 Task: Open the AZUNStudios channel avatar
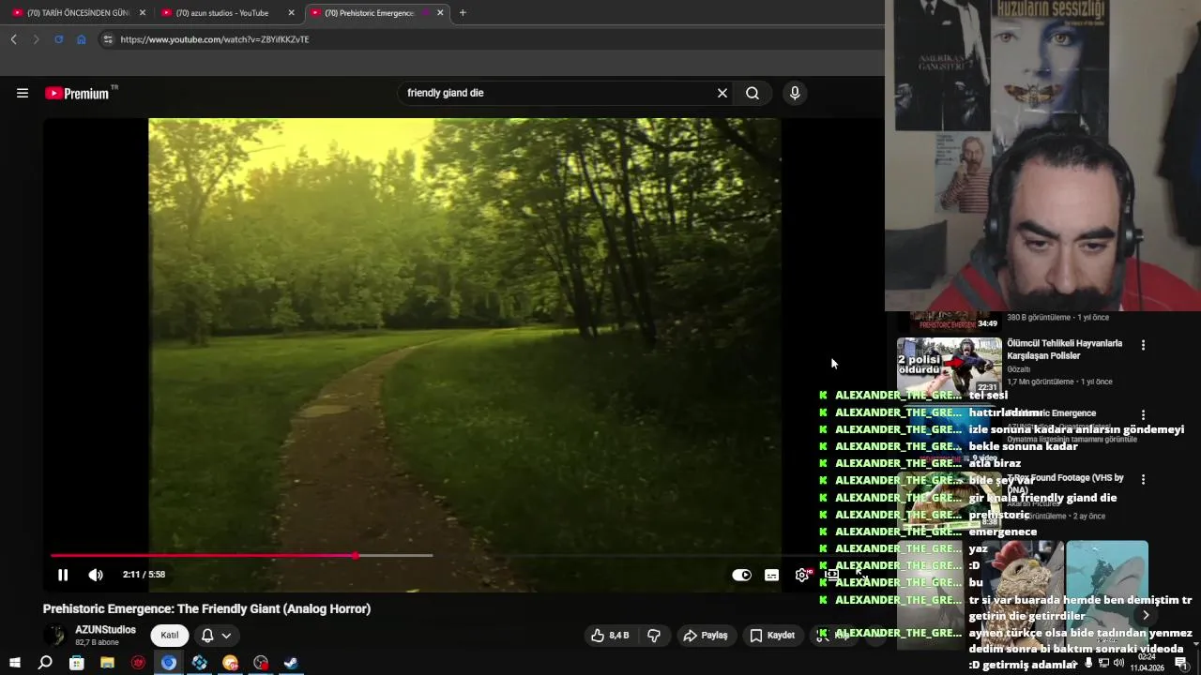click(x=54, y=636)
